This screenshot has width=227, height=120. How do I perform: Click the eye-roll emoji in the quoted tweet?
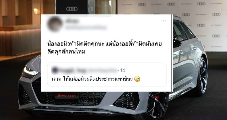click(x=137, y=79)
